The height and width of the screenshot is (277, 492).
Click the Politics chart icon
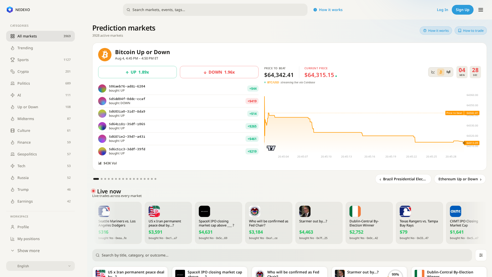[13, 83]
